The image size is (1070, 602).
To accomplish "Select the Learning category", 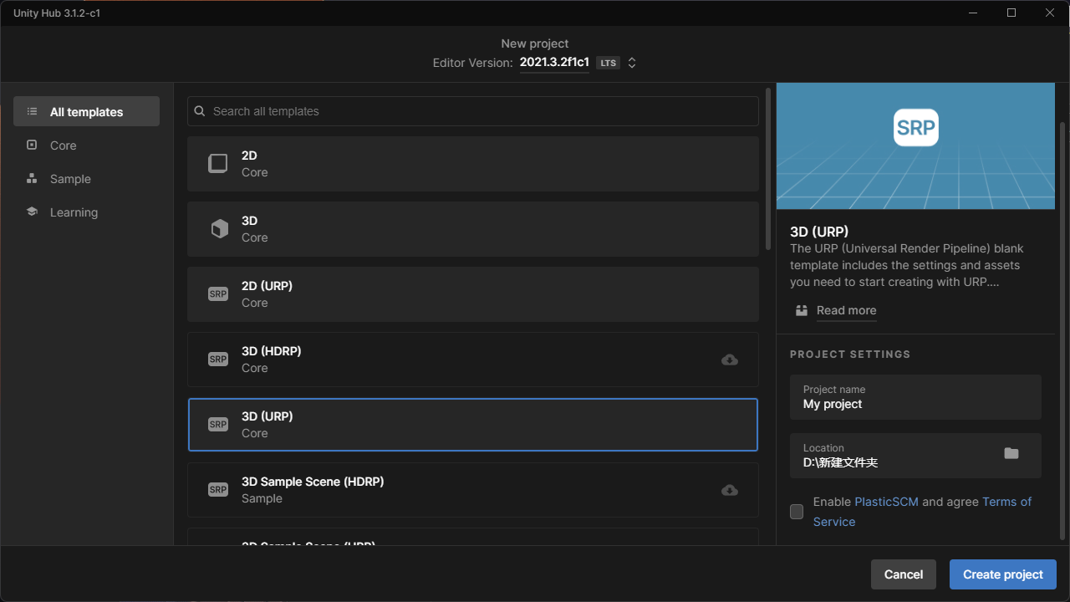I will 86,212.
